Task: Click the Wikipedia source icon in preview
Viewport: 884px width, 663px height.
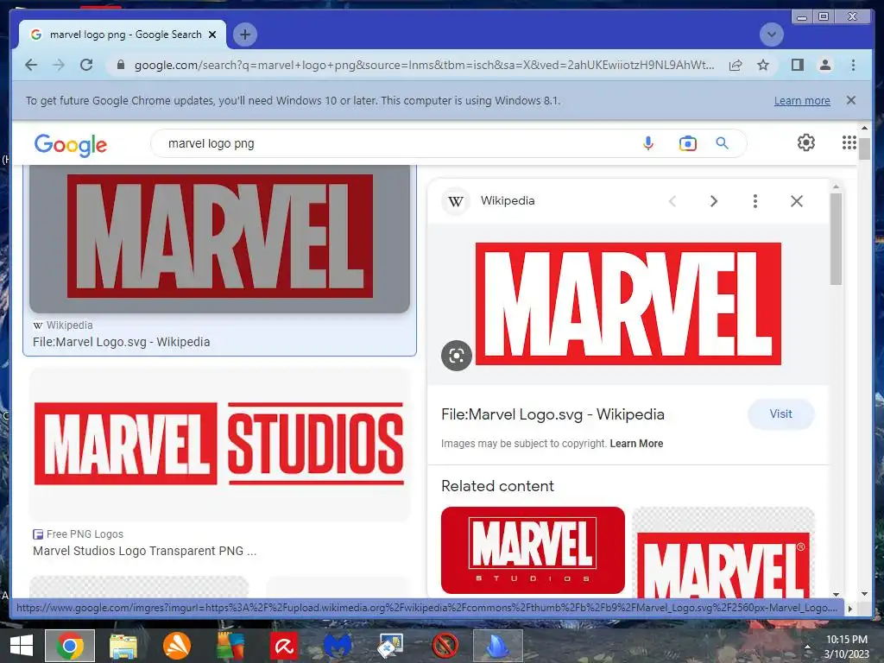Action: click(456, 201)
